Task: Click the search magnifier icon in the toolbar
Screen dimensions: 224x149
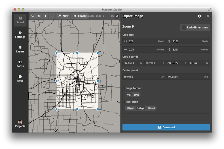Action: click(x=33, y=16)
